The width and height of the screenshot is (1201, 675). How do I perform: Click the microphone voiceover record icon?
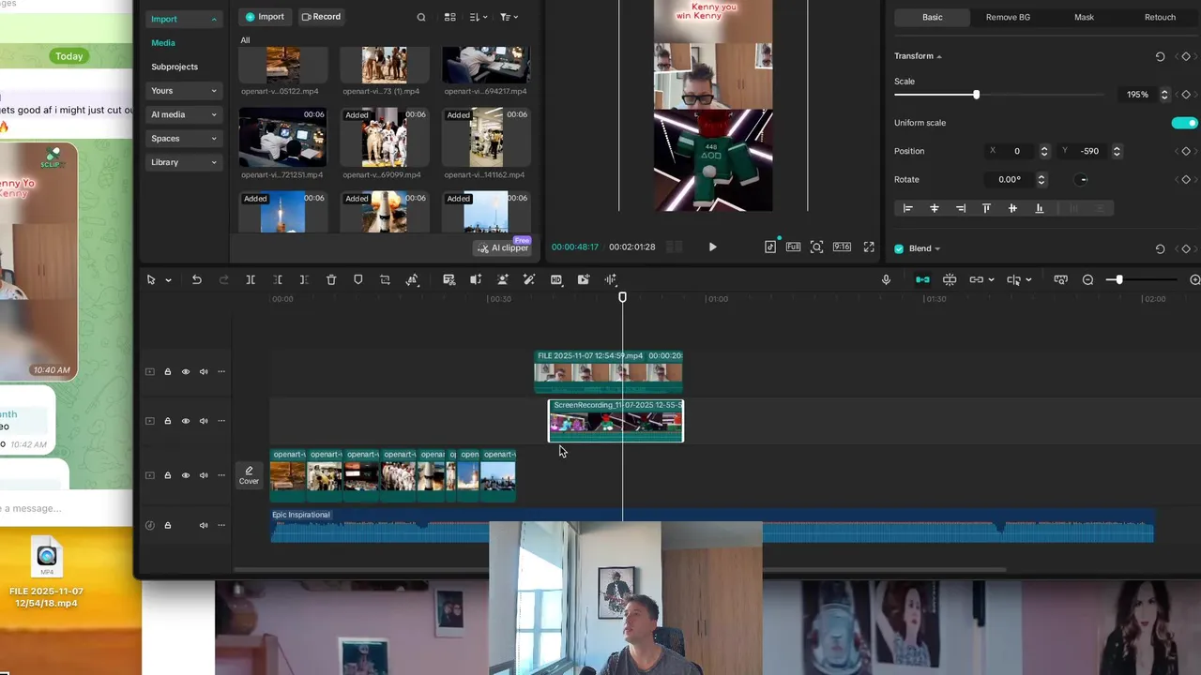click(x=886, y=279)
